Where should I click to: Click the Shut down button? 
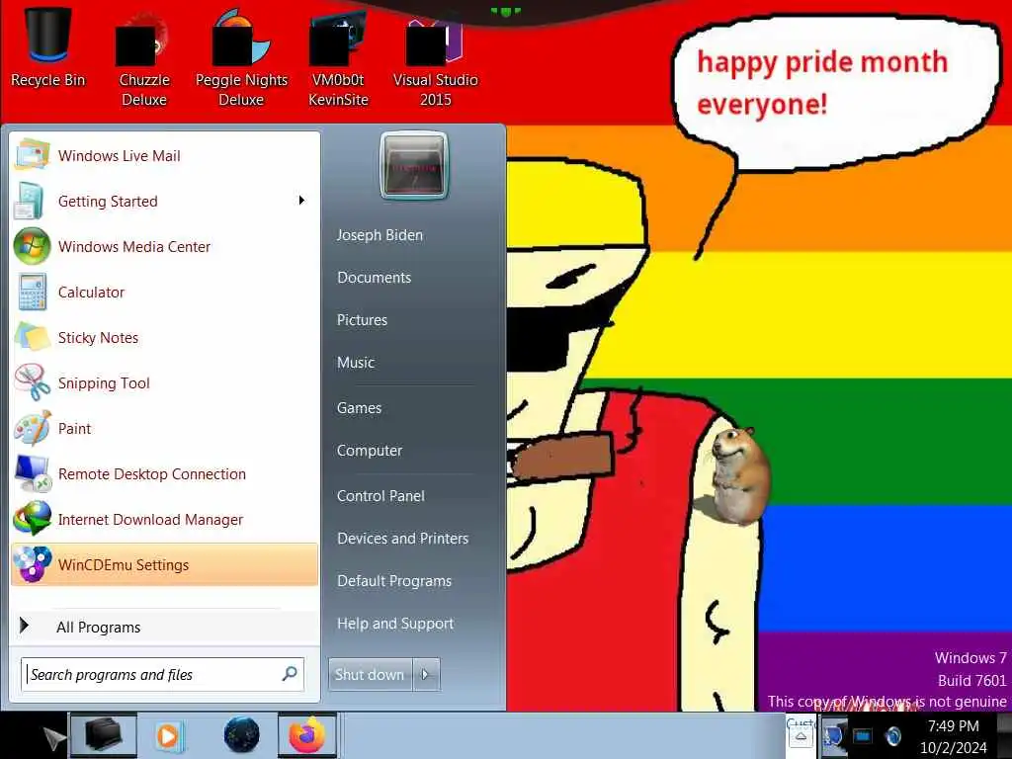pos(370,674)
